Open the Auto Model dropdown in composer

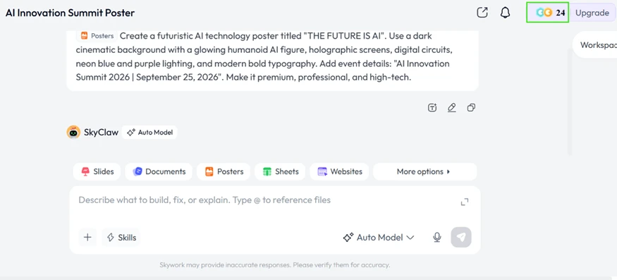[379, 237]
